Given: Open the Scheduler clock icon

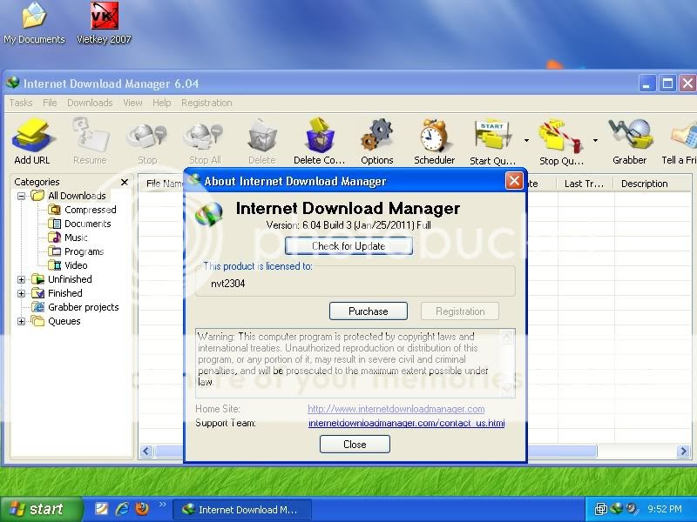Looking at the screenshot, I should pyautogui.click(x=434, y=141).
